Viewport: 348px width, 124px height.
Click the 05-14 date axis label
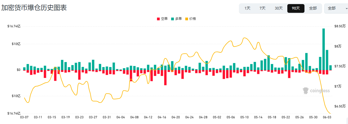point(258,117)
